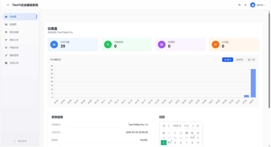Click the purple 轮播图 card icon
Screen dimensions: 271x147
coord(161,45)
